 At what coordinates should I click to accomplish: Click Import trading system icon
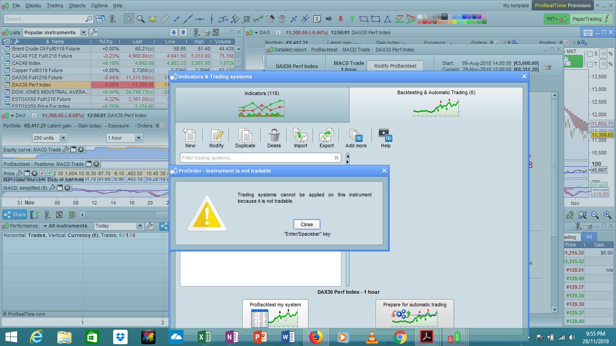click(x=300, y=138)
